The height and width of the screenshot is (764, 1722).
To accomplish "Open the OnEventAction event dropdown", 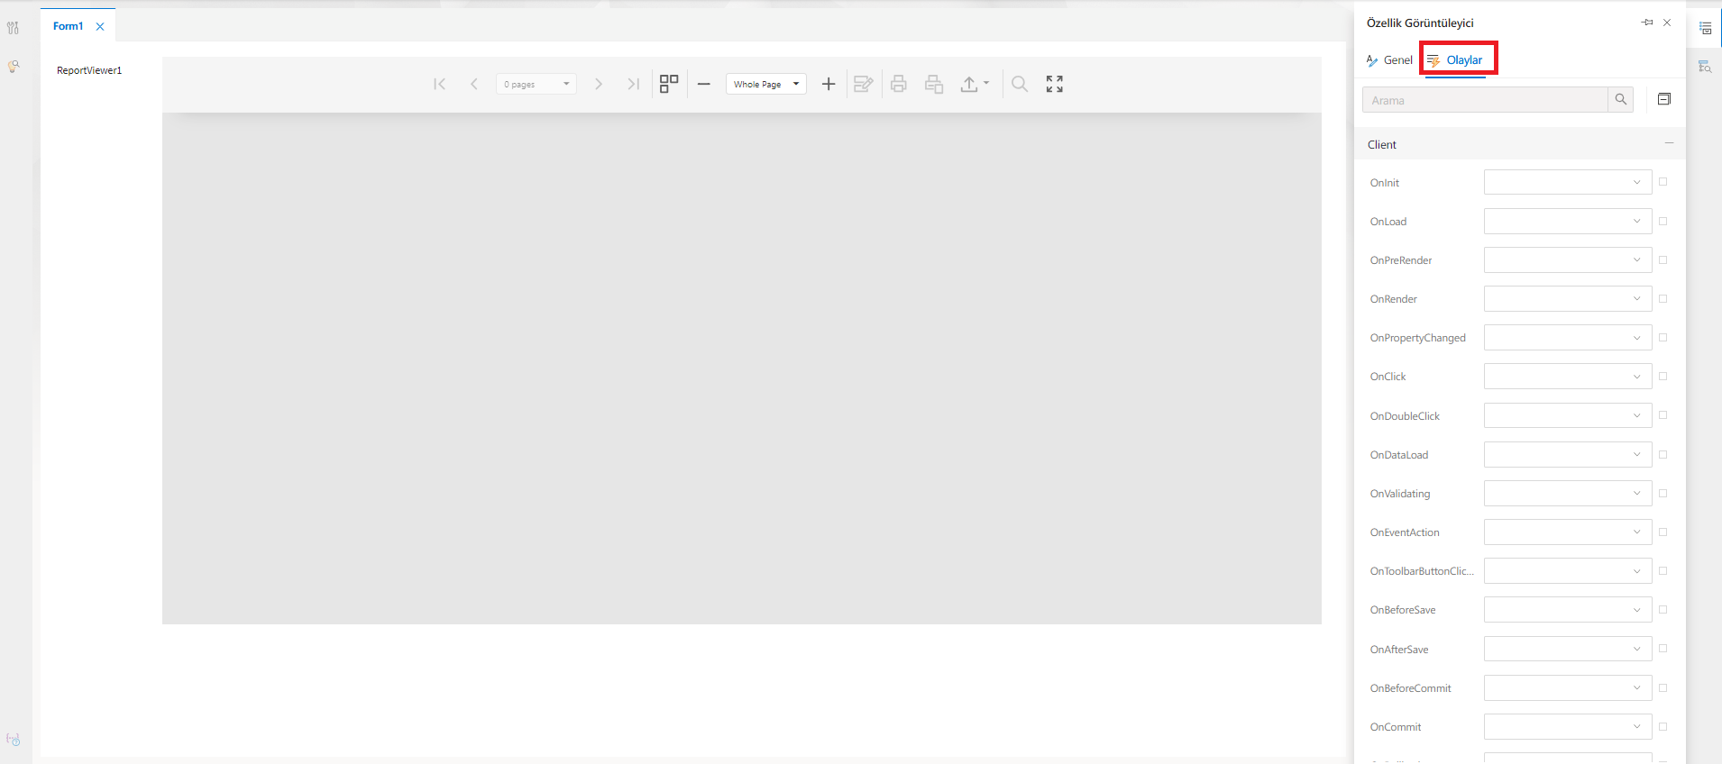I will [x=1568, y=532].
